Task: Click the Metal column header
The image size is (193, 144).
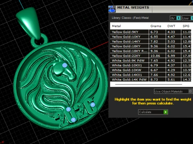Action: (116, 26)
